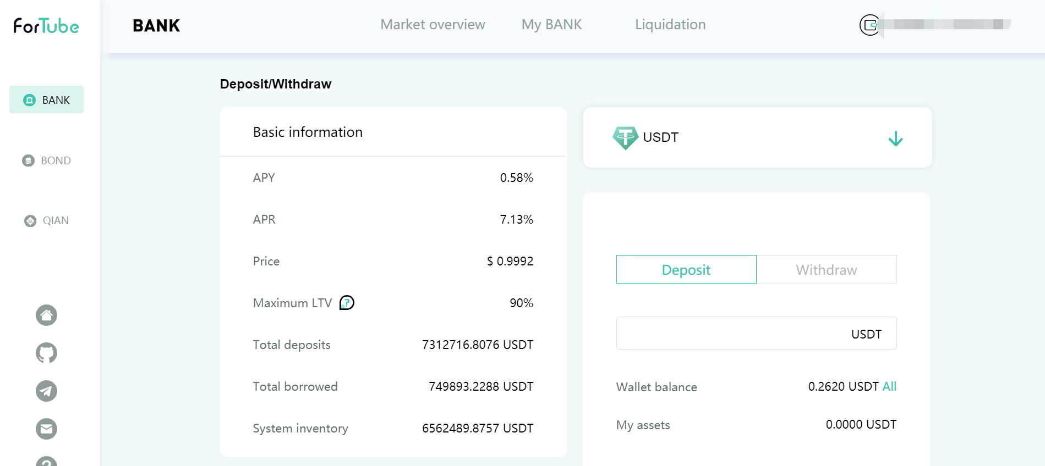Click the USDT Tether token icon
The image size is (1045, 466).
tap(625, 137)
